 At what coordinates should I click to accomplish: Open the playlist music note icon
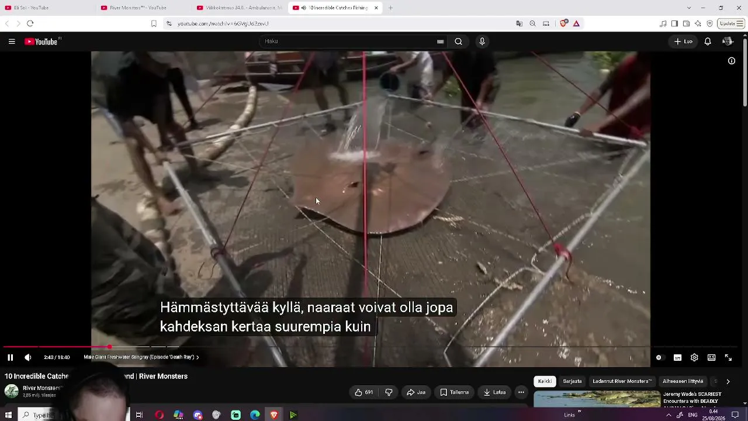tap(663, 23)
